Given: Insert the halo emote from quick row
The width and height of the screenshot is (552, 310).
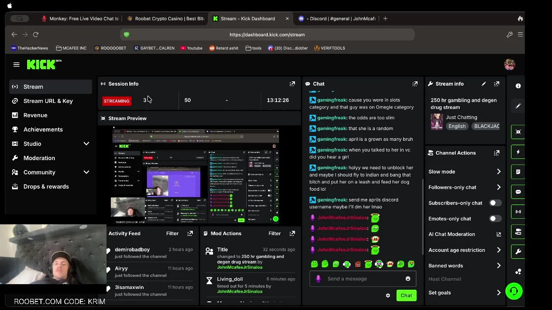Looking at the screenshot, I should [x=368, y=264].
